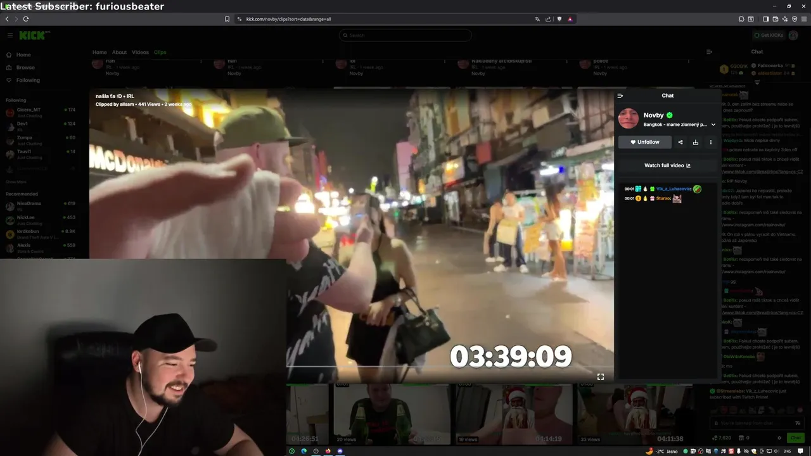Collapse the background stream chat panel icon
The width and height of the screenshot is (811, 456).
[709, 52]
